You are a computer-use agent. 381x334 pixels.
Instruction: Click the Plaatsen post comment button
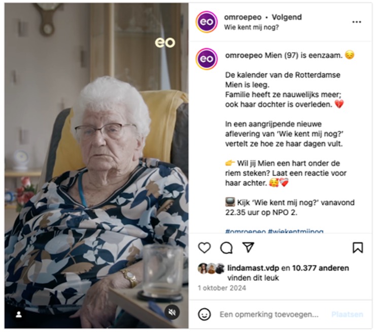point(347,314)
